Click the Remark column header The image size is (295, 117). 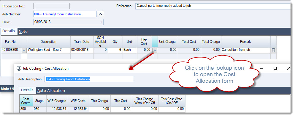pos(245,42)
